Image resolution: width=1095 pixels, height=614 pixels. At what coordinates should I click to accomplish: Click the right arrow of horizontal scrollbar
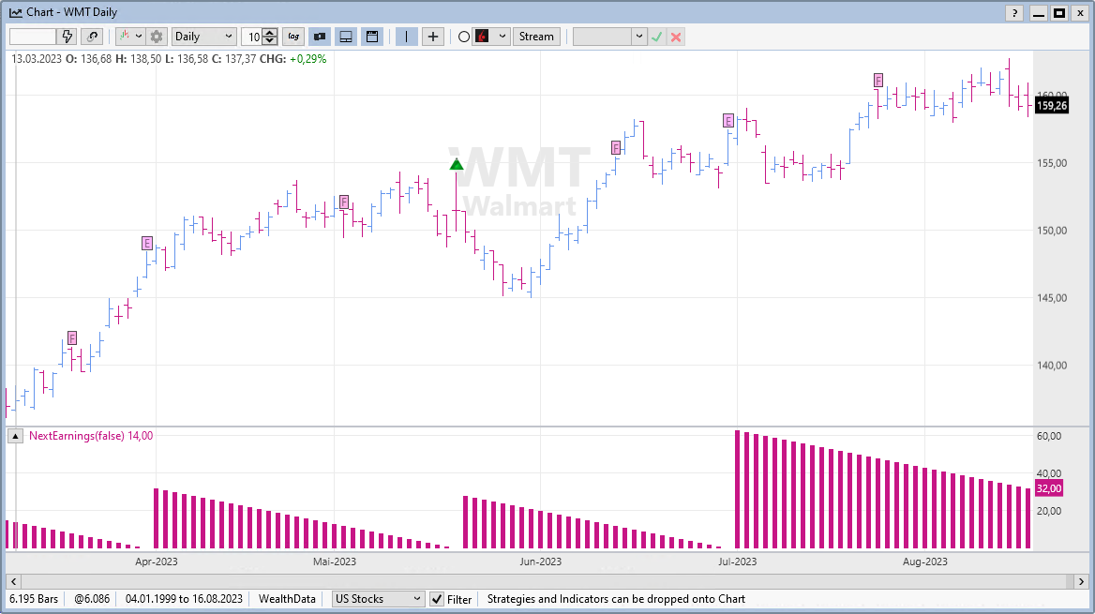[1081, 581]
